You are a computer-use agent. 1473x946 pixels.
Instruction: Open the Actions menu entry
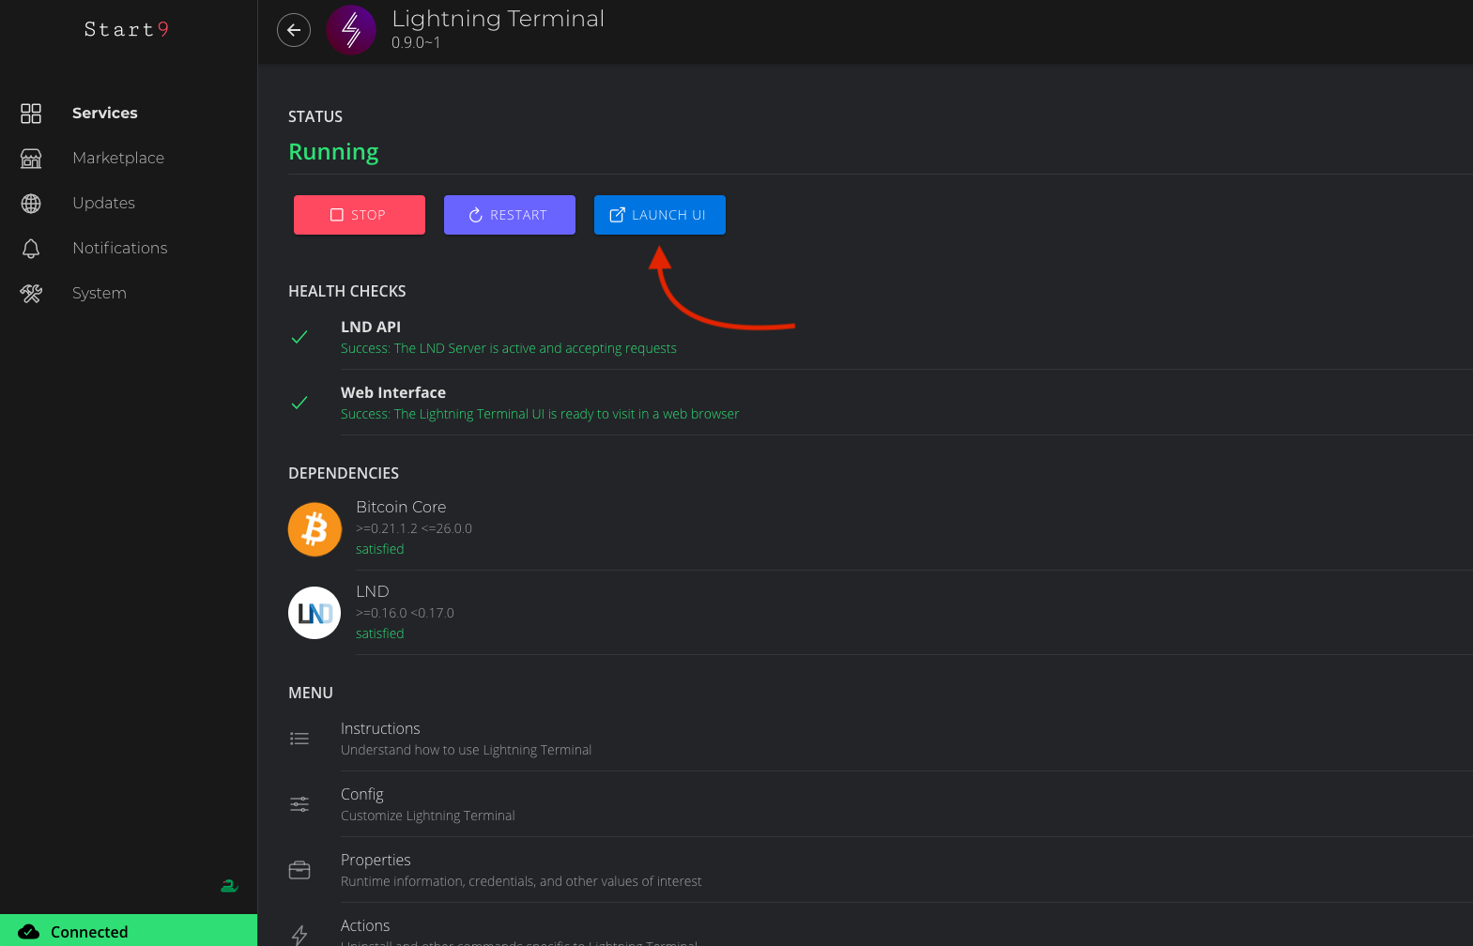(365, 926)
